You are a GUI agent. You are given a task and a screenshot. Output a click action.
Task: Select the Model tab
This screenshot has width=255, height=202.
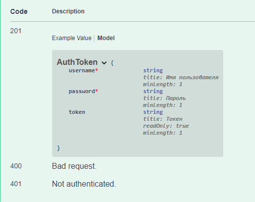[106, 38]
